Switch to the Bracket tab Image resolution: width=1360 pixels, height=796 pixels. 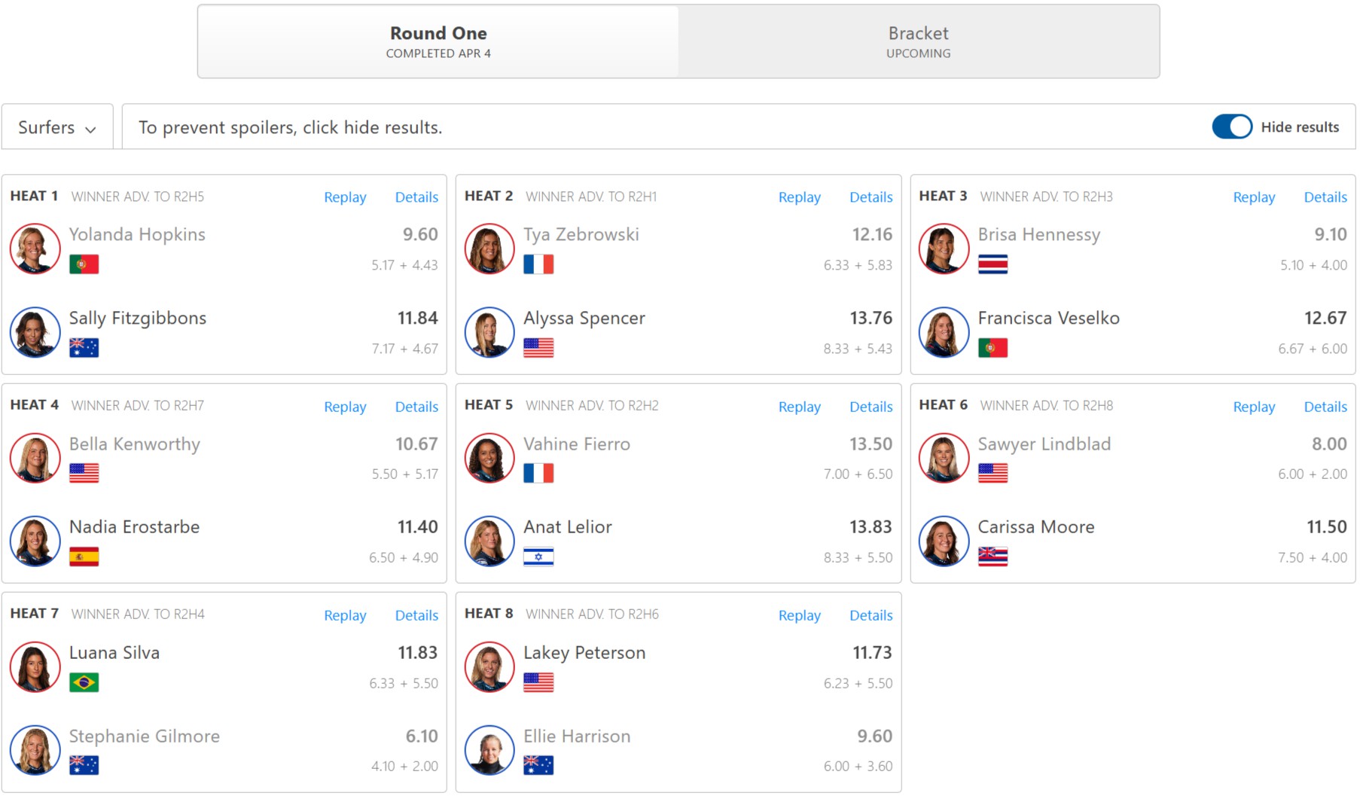[x=918, y=41]
